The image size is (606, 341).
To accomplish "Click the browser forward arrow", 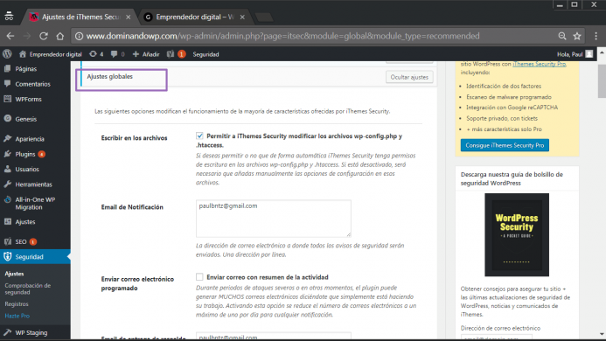I will pos(26,36).
